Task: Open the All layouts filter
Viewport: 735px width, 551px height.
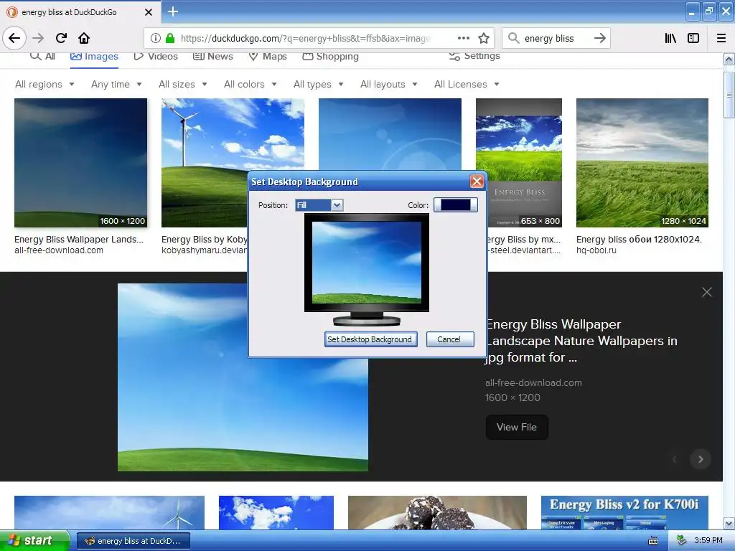Action: (388, 85)
